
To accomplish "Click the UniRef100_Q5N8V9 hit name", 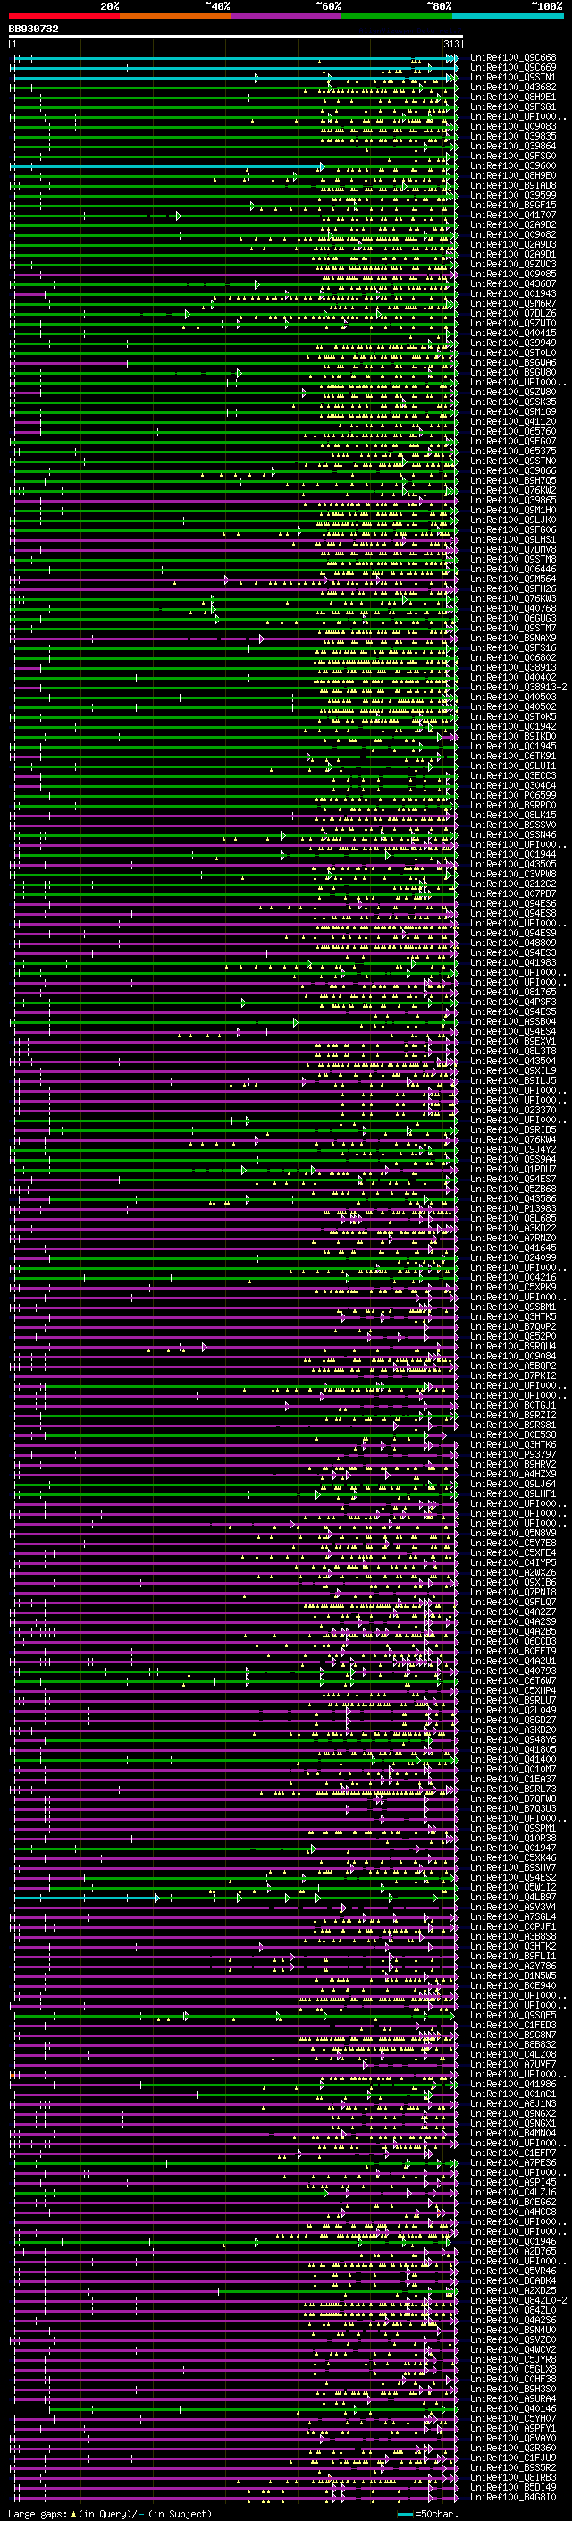I will [512, 1533].
